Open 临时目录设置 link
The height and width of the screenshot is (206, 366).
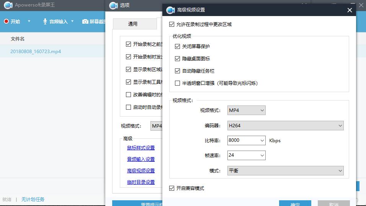[141, 182]
